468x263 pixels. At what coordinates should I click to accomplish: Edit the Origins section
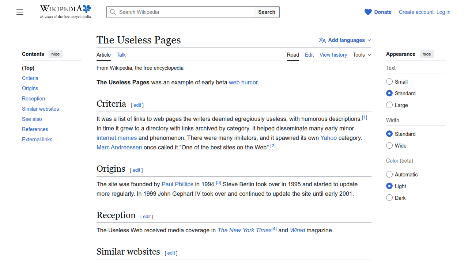[x=136, y=170]
